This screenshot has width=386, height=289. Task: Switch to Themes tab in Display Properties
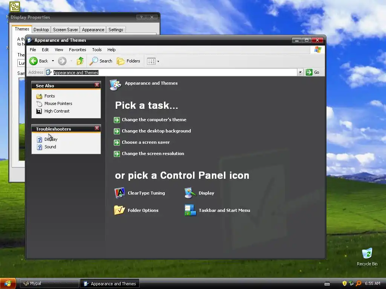[22, 29]
